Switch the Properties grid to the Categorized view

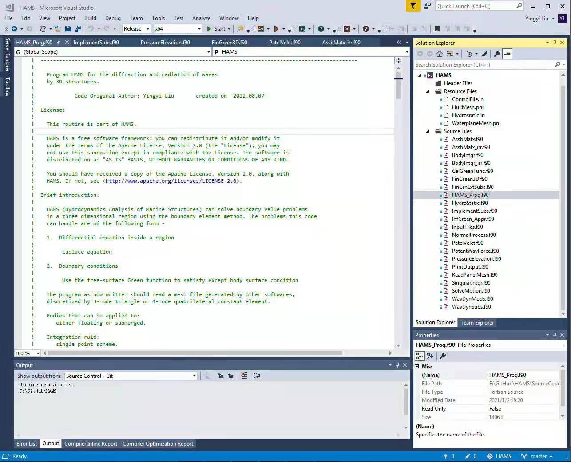pos(420,356)
